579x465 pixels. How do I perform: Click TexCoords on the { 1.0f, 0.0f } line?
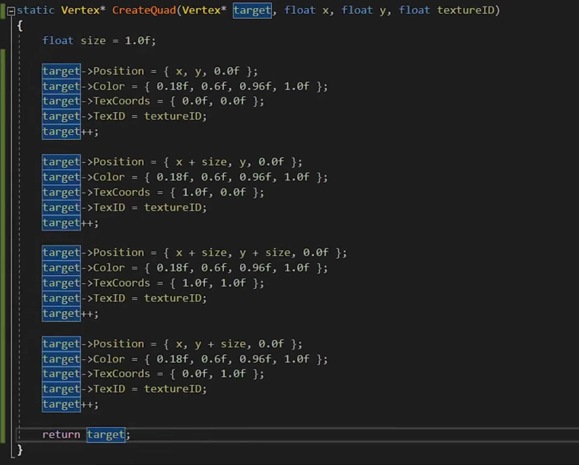point(122,192)
